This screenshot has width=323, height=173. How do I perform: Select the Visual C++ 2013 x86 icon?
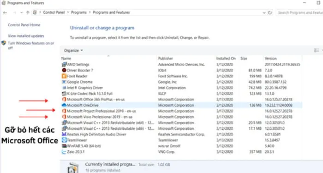(64, 128)
